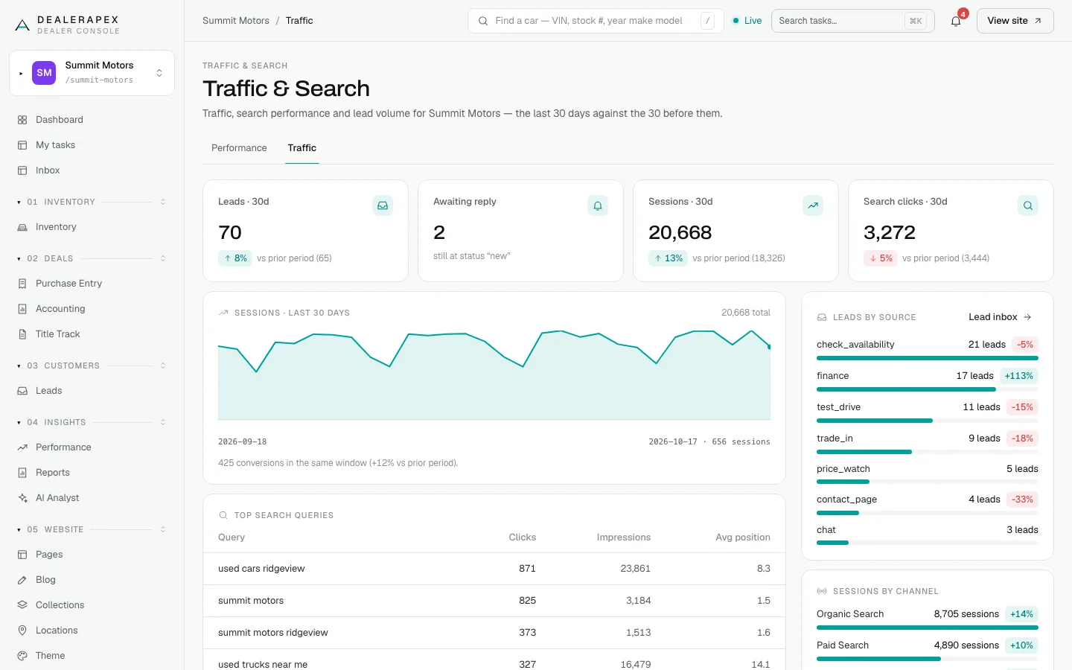The image size is (1072, 670).
Task: Click the SM avatar badge
Action: click(x=45, y=73)
